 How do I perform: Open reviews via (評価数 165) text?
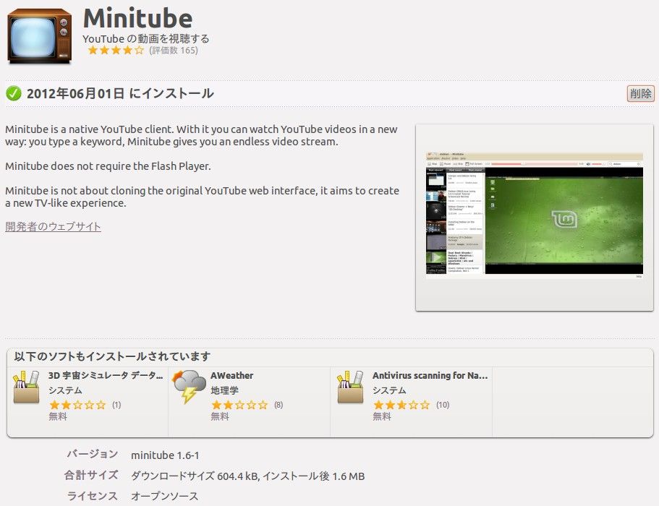(174, 51)
